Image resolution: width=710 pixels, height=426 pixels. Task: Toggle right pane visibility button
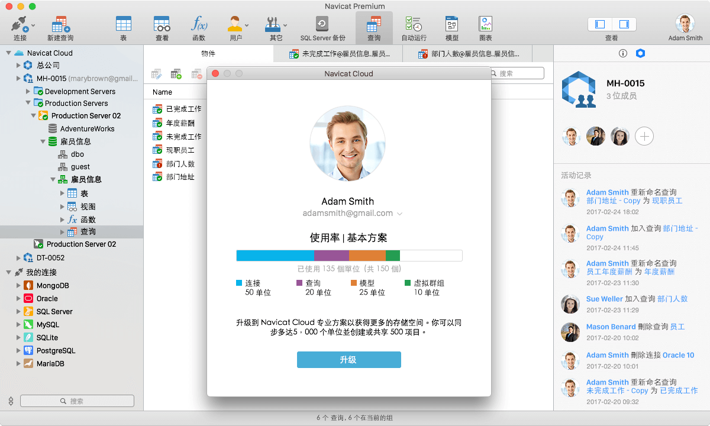tap(624, 24)
